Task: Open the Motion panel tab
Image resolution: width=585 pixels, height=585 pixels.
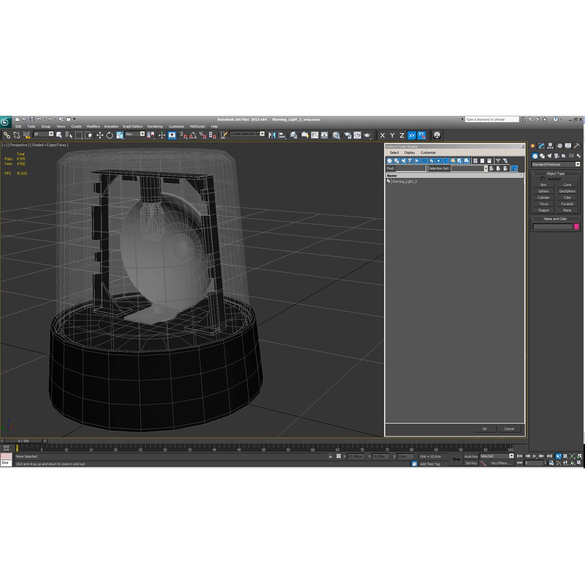Action: coord(559,146)
